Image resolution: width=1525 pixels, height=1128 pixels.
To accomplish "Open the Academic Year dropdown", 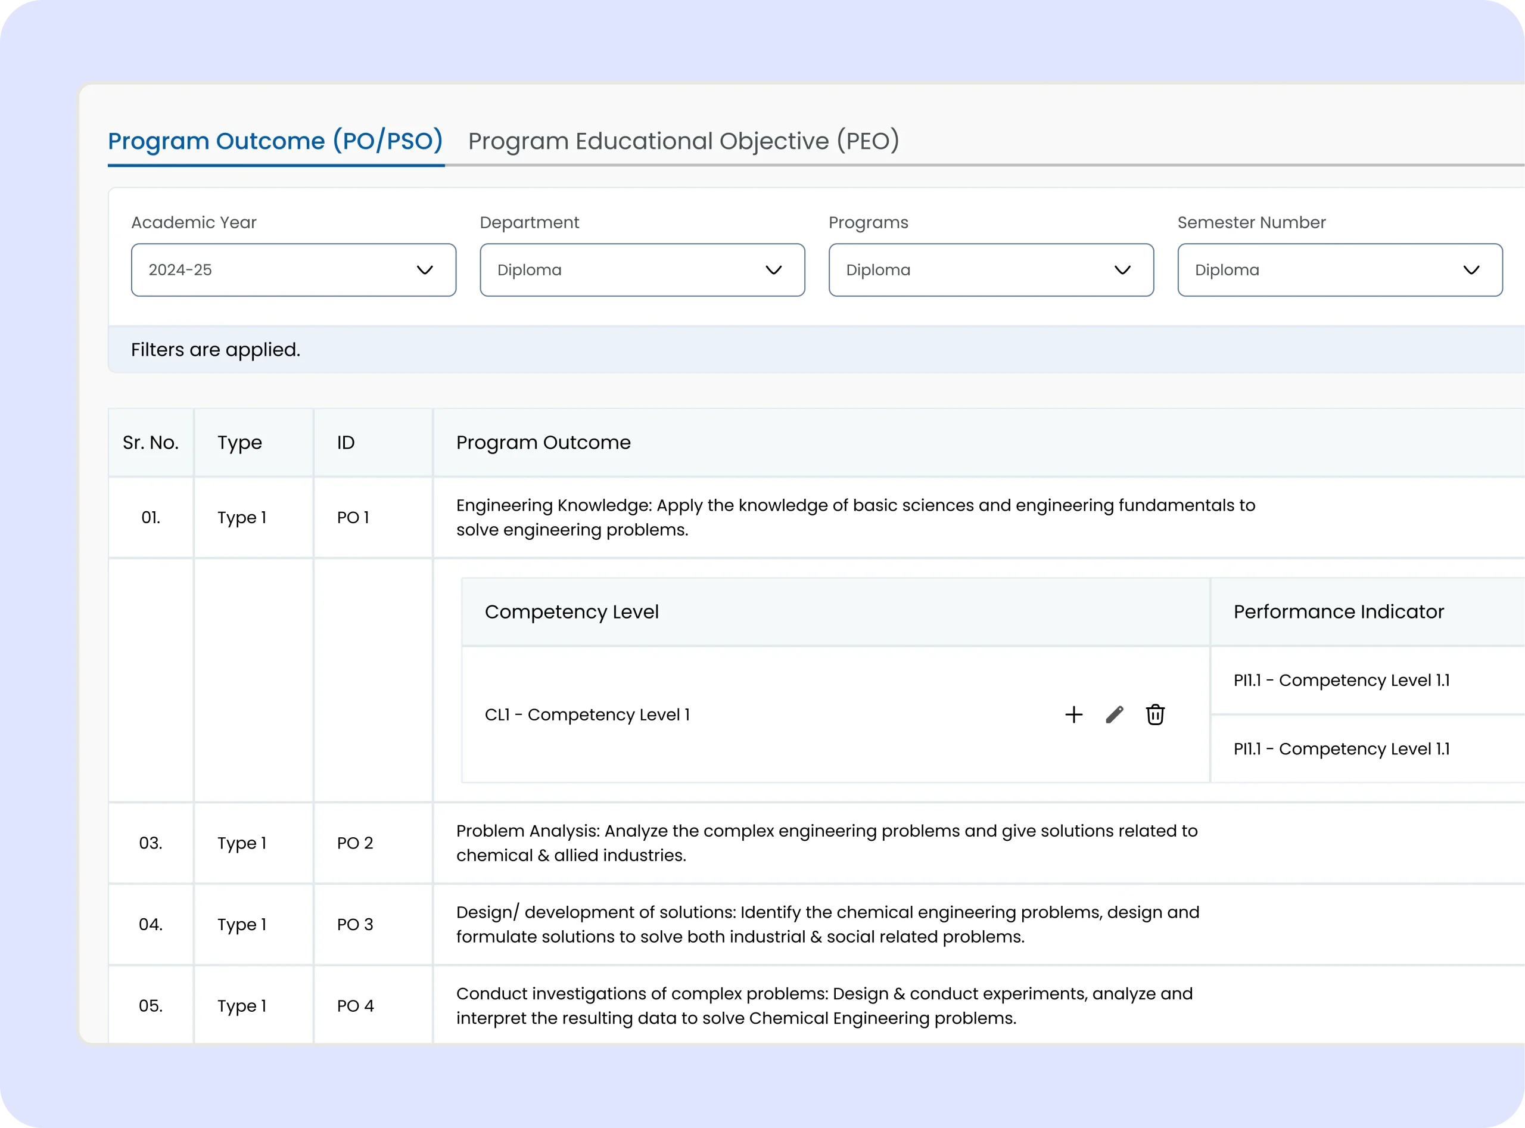I will point(294,270).
